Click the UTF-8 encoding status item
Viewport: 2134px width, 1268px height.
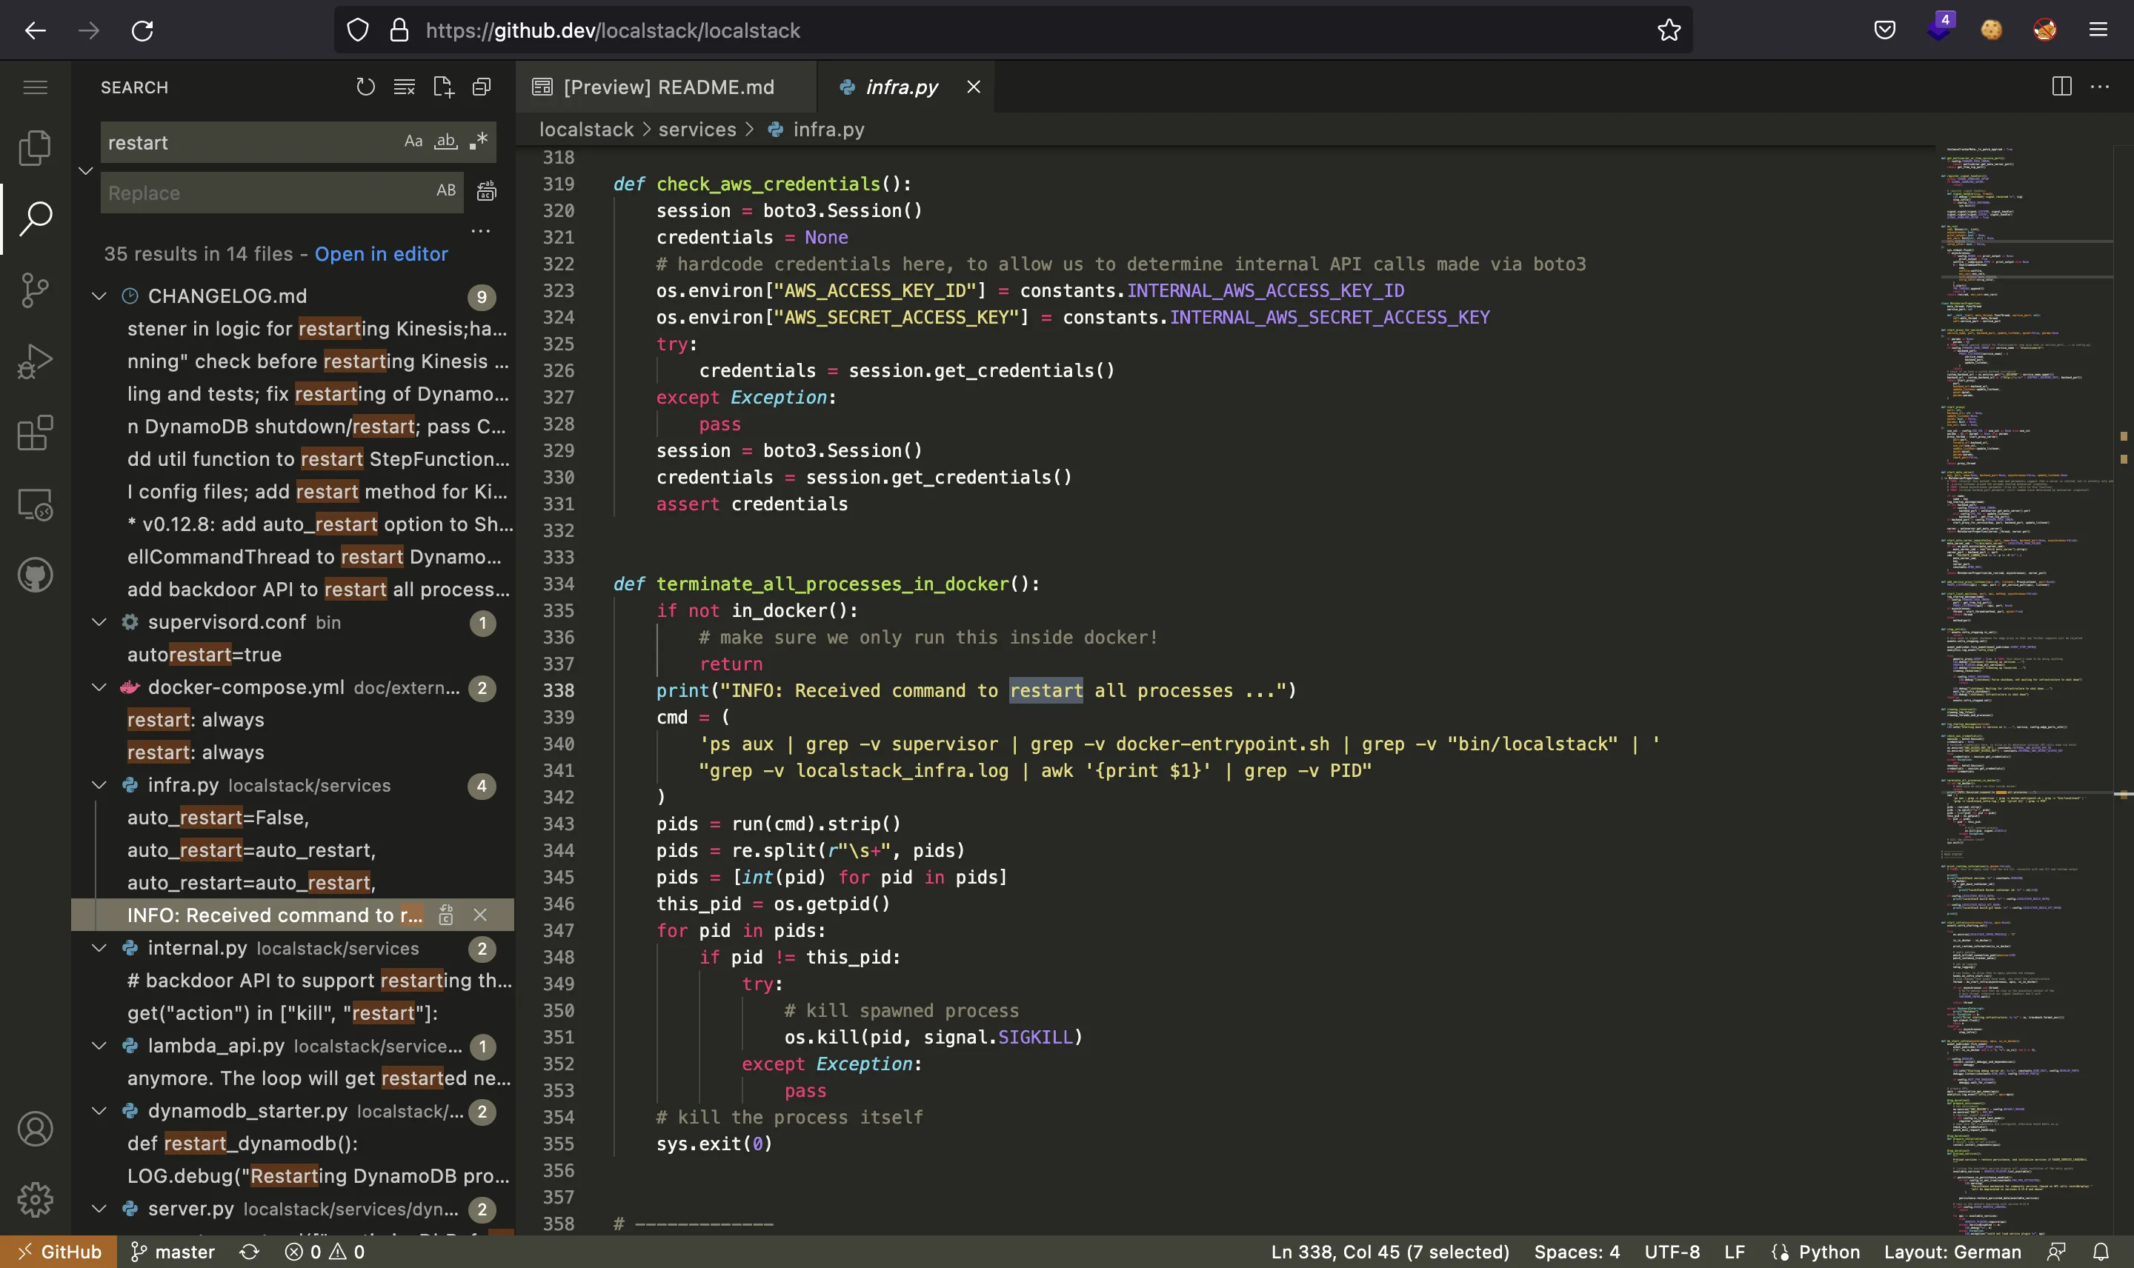pos(1672,1252)
